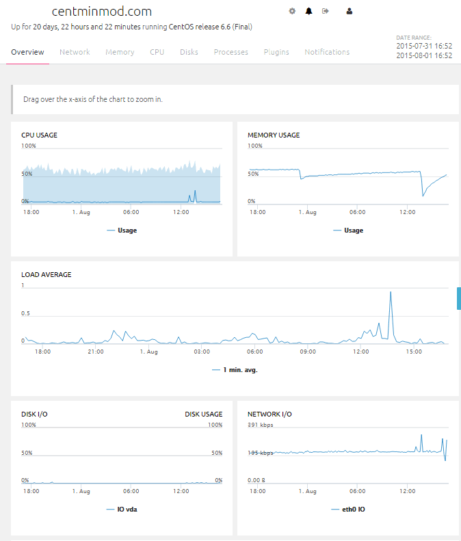461x541 pixels.
Task: Open the Processes tab
Action: coord(230,52)
